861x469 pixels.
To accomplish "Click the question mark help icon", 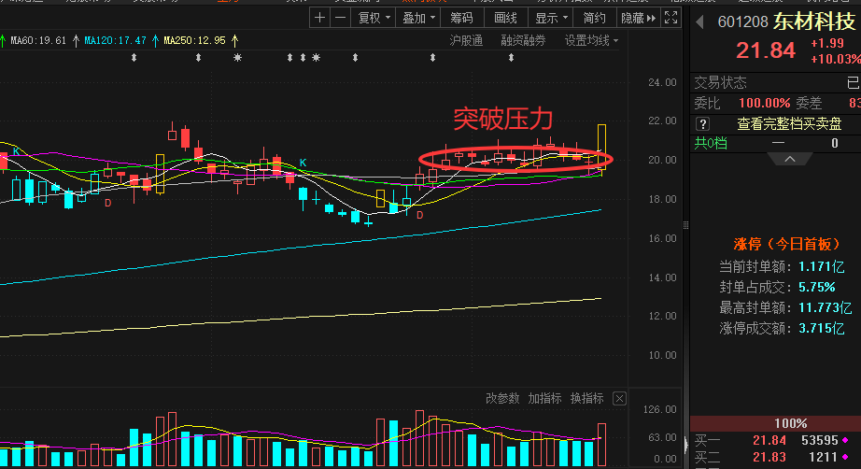I will tap(702, 124).
